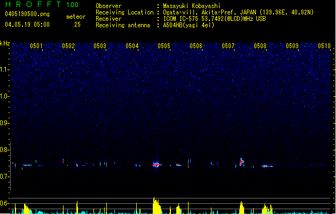Click the 1.0 kHz axis label

4,96
